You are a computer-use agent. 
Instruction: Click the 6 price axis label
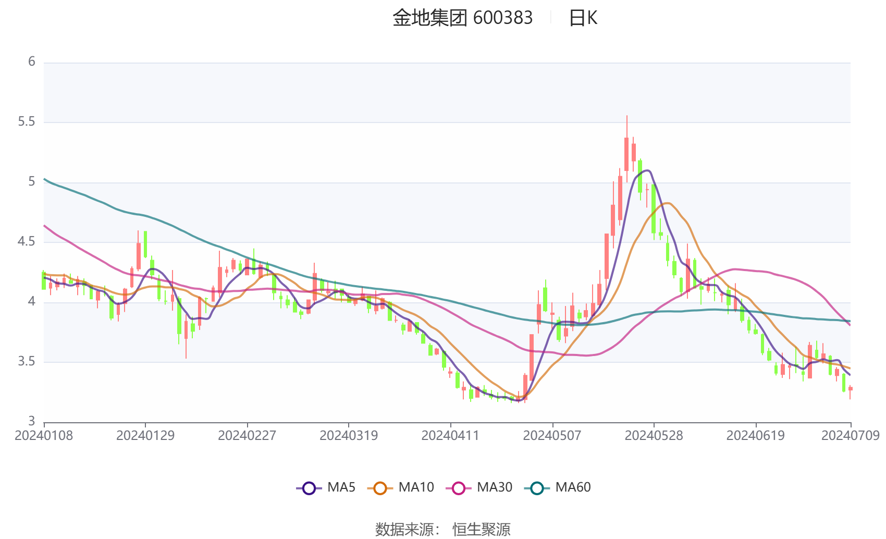32,62
